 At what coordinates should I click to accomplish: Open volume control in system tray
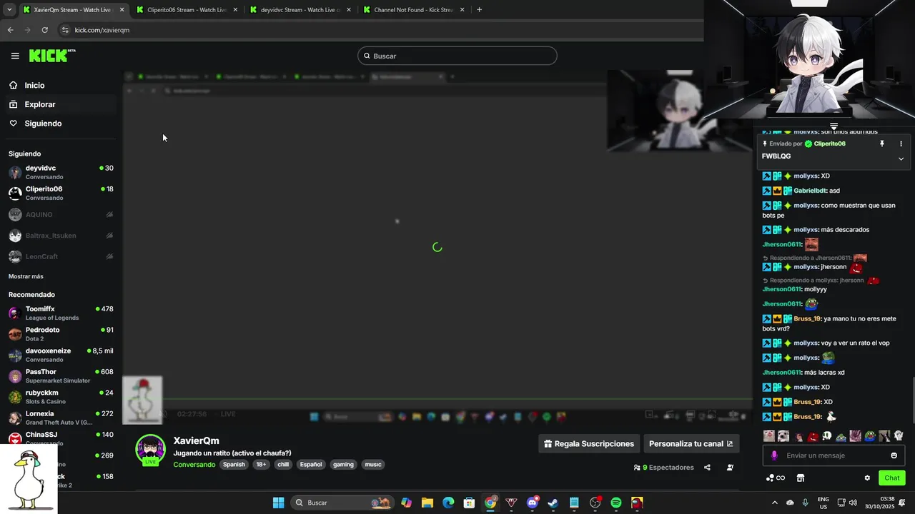[854, 503]
